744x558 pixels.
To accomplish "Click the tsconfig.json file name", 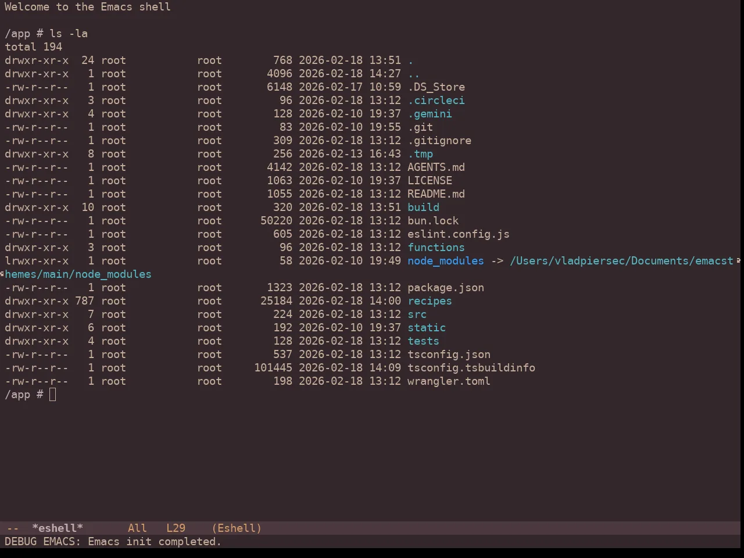I will (449, 355).
